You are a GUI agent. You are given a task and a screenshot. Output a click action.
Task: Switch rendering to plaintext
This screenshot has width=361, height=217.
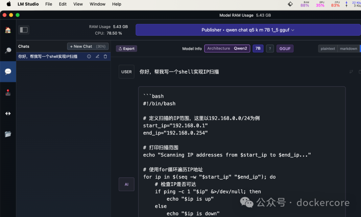328,48
